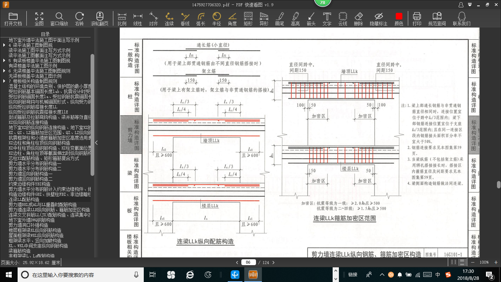Open the user account icon in title bar
The image size is (501, 282).
(x=461, y=5)
